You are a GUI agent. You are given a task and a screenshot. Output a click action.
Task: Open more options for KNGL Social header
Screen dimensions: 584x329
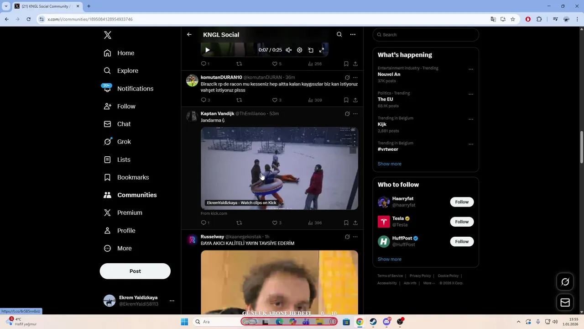(x=353, y=34)
